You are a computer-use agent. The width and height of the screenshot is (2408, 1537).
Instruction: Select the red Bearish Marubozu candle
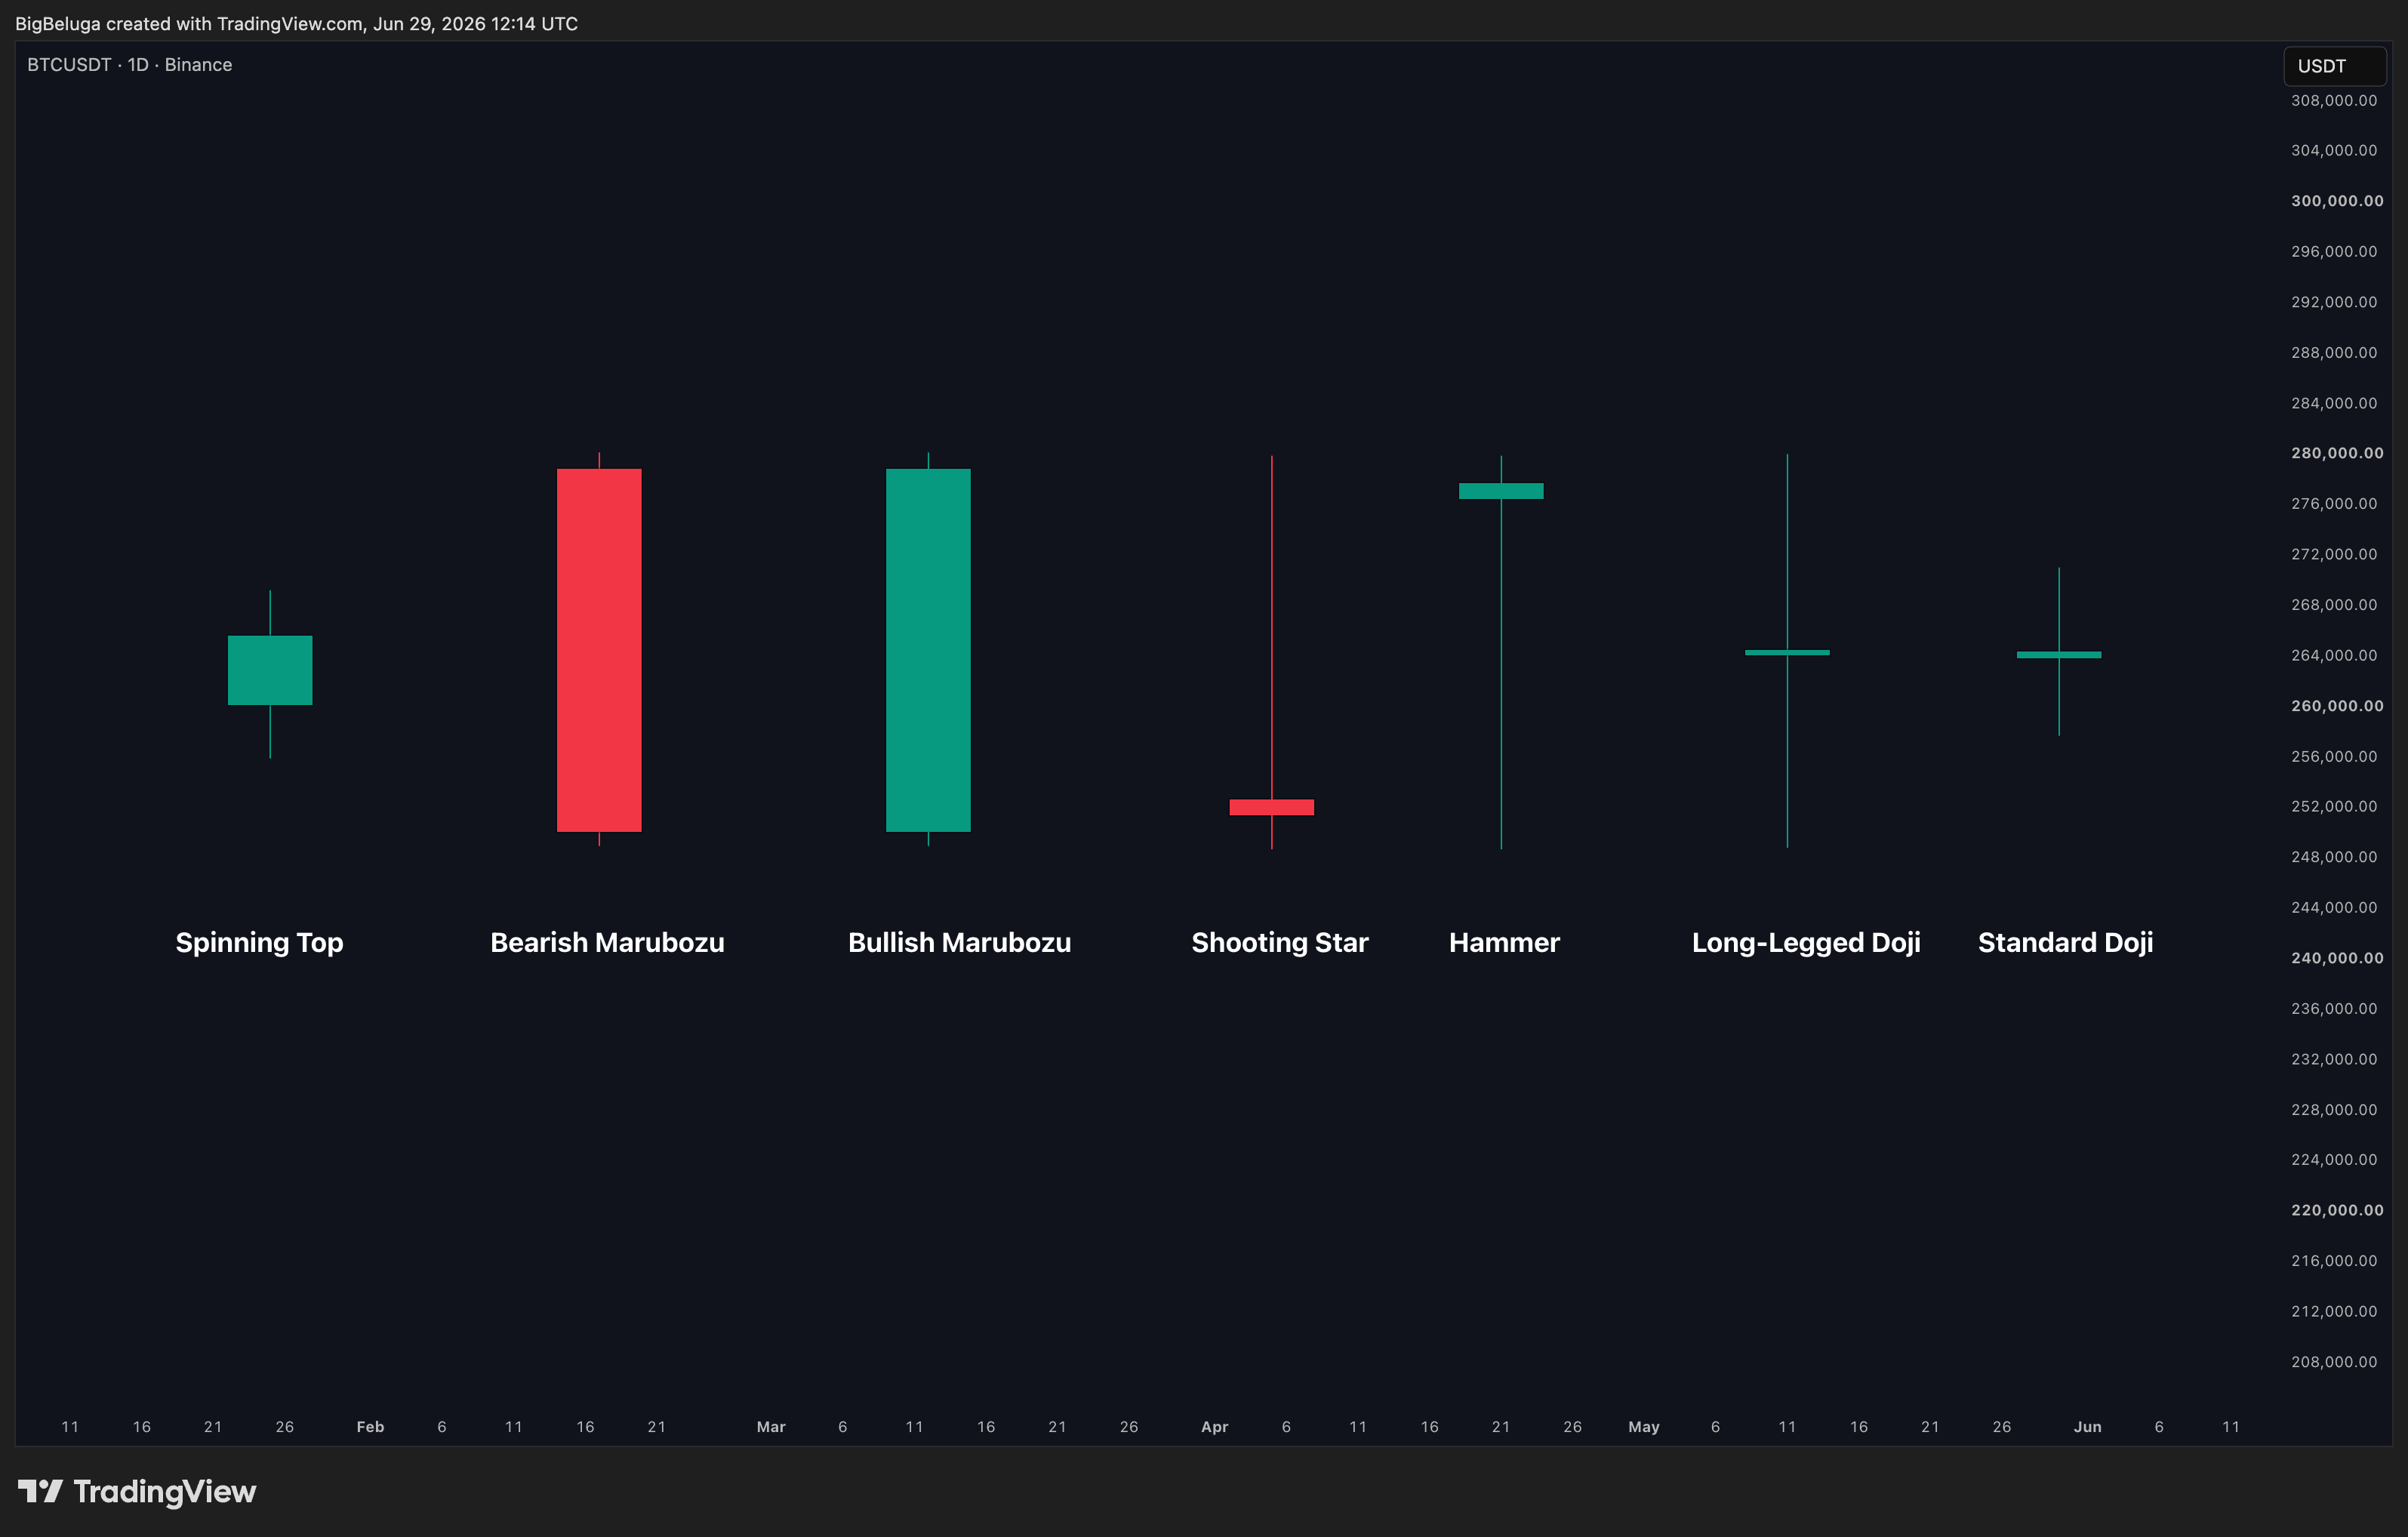[x=599, y=650]
